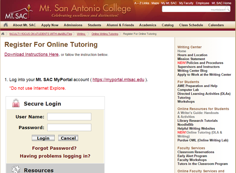The image size is (236, 173).
Task: Click the Cancel button
Action: [68, 138]
